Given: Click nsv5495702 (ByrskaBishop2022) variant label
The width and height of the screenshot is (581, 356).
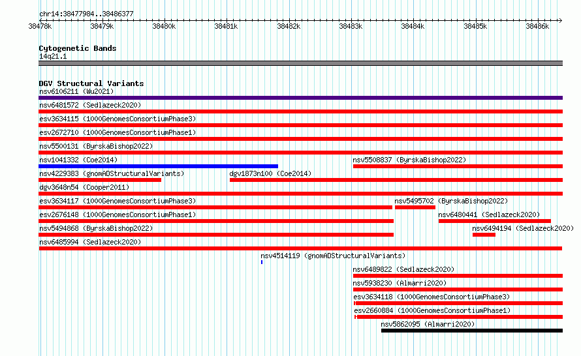Looking at the screenshot, I should pos(451,201).
